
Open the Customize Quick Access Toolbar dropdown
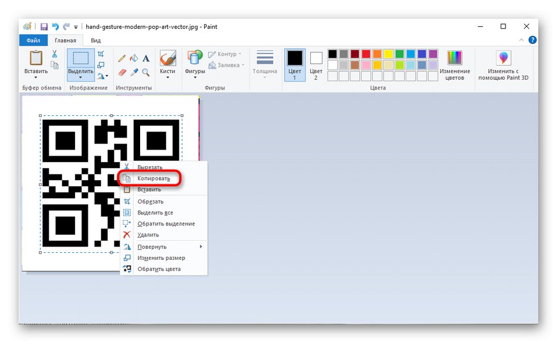coord(76,27)
